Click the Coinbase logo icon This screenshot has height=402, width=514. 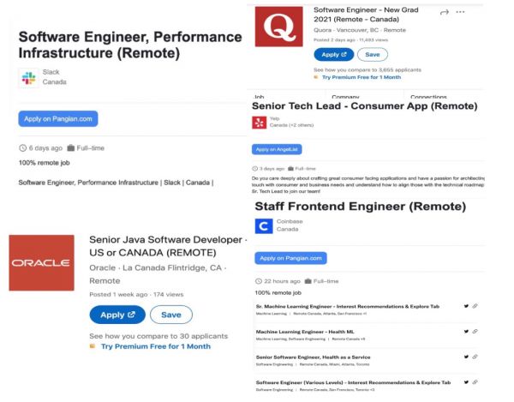pyautogui.click(x=266, y=225)
